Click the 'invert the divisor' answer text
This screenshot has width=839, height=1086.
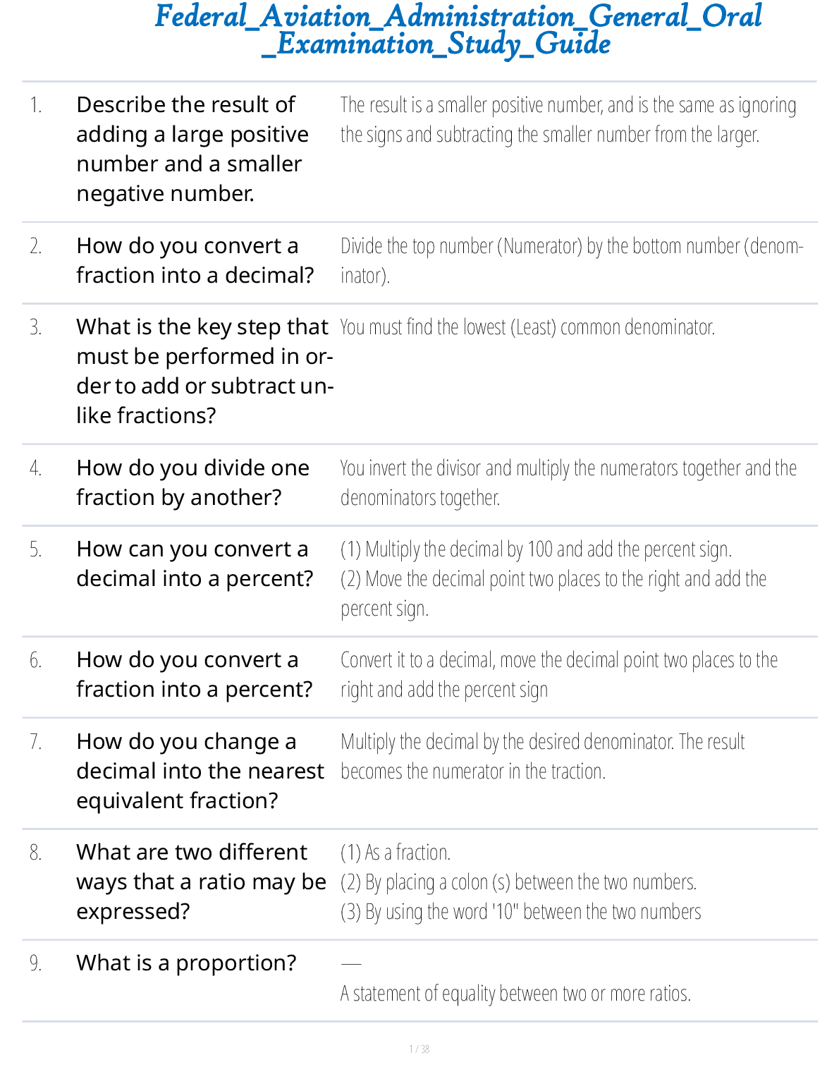coord(568,482)
